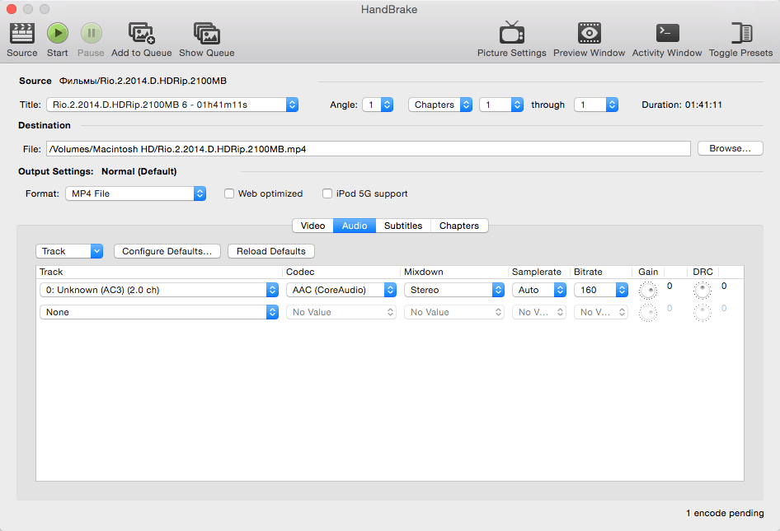
Task: Select the Audio tab
Action: click(355, 226)
